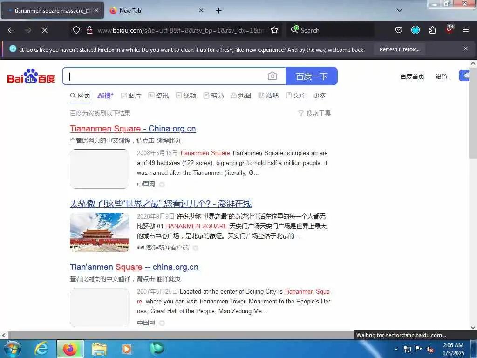
Task: Open Windows Media Player in taskbar
Action: point(127,349)
